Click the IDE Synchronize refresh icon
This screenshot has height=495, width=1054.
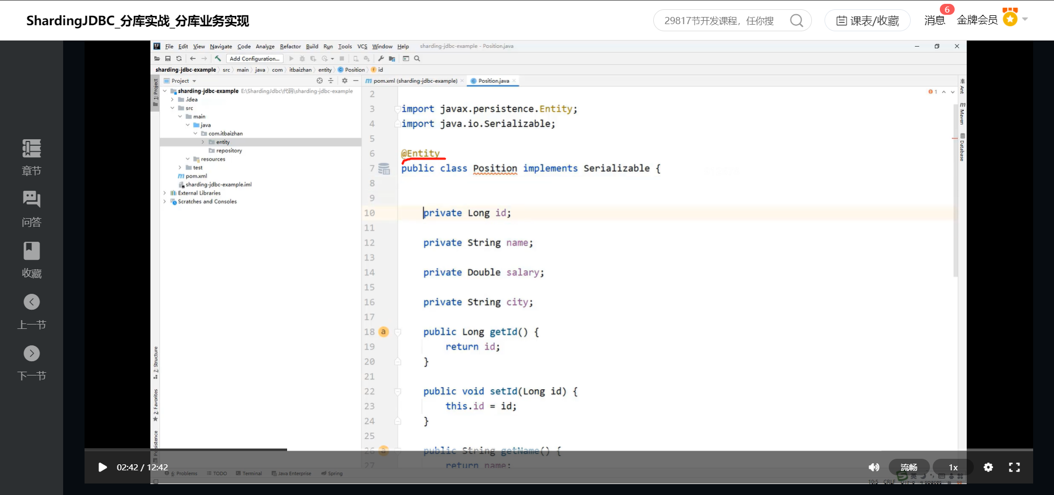(x=179, y=59)
